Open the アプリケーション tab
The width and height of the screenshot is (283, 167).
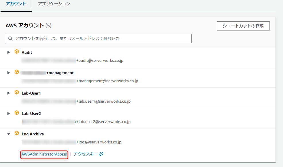(x=54, y=4)
